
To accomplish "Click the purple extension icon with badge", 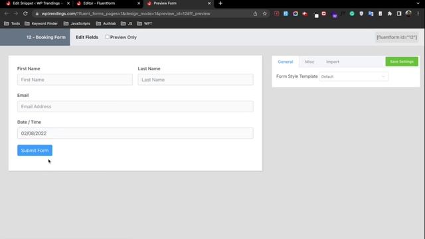I will 335,14.
